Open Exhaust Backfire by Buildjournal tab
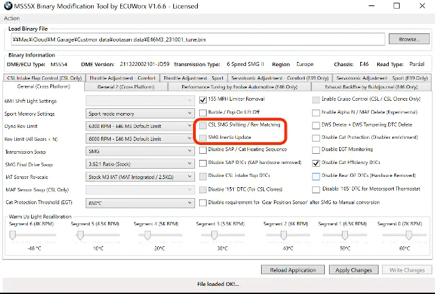Screen dimensions: 435x294 click(371, 87)
